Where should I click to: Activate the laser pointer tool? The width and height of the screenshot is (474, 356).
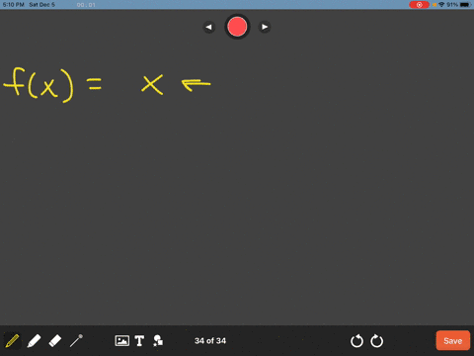click(x=76, y=341)
